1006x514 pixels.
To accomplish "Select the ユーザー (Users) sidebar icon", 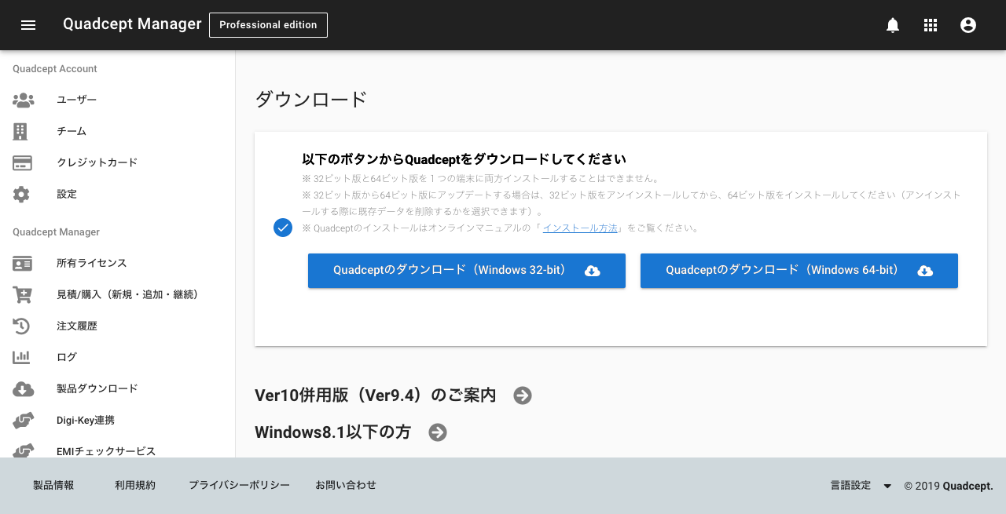I will click(23, 100).
